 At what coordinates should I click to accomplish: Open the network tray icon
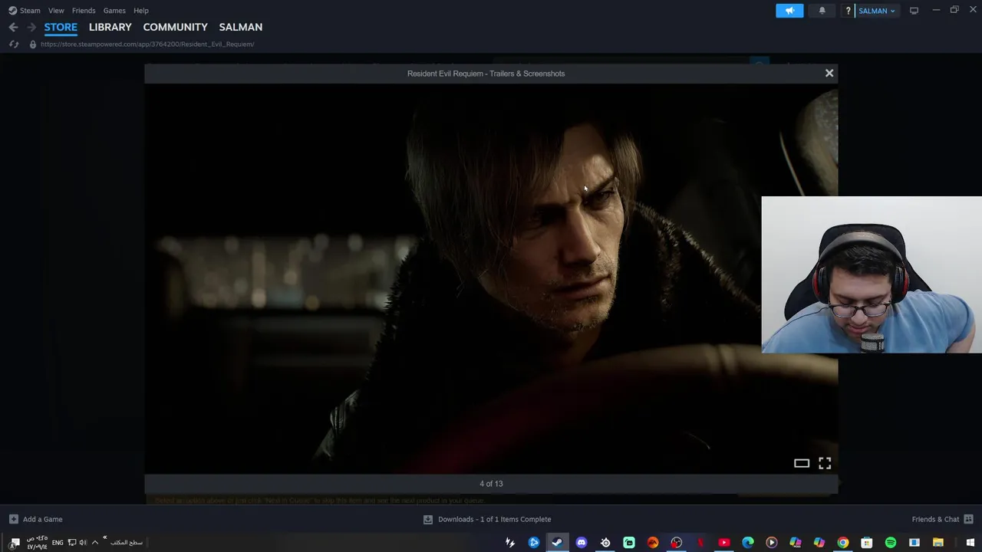[x=72, y=542]
